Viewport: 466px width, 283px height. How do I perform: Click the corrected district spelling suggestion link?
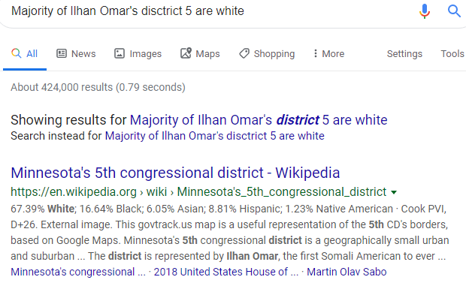tap(259, 120)
